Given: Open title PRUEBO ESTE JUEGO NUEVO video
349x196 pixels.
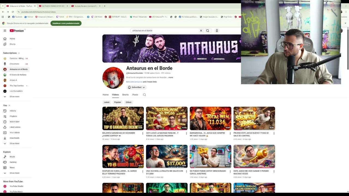Looking at the screenshot, I should click(x=251, y=134).
